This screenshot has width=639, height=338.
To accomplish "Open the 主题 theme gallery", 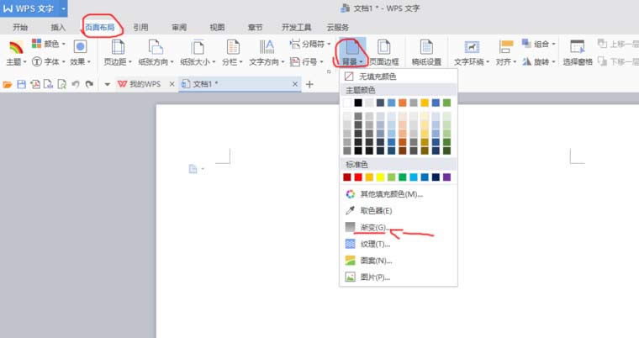I will pyautogui.click(x=16, y=54).
